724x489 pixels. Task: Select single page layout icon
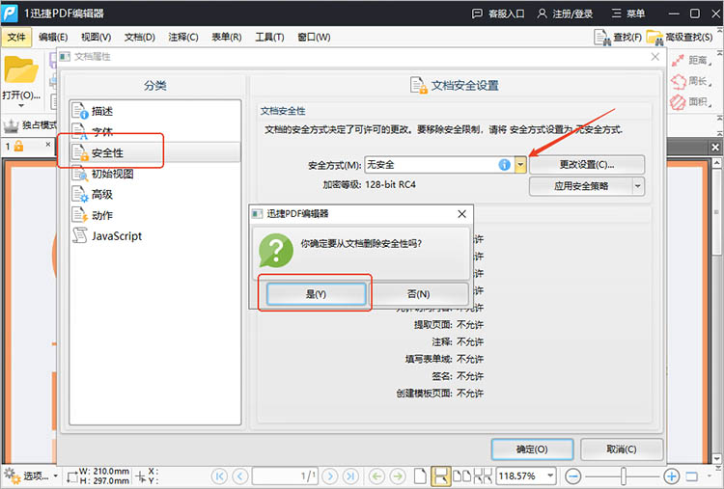[x=420, y=475]
